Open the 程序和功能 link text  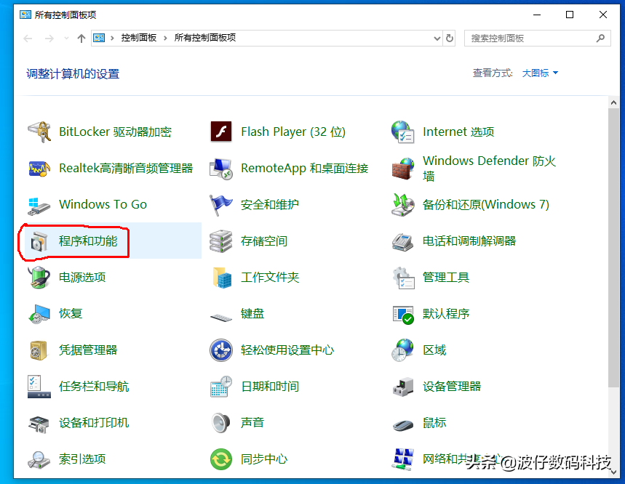pos(88,241)
